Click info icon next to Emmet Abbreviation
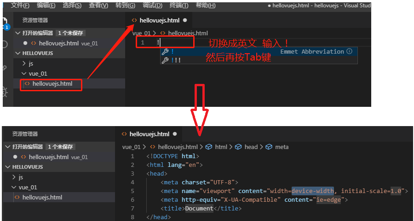Image resolution: width=414 pixels, height=221 pixels. click(x=349, y=51)
